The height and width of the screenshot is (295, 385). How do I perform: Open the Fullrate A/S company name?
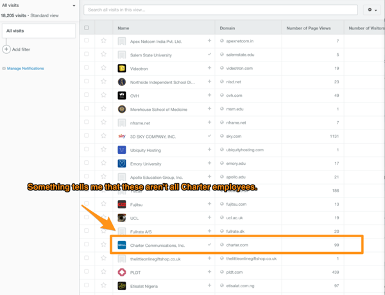141,232
